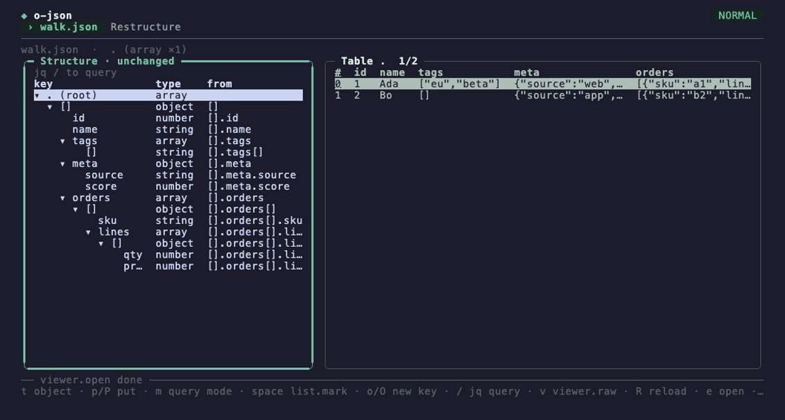Open the walk.json tab
The height and width of the screenshot is (420, 785).
[63, 27]
